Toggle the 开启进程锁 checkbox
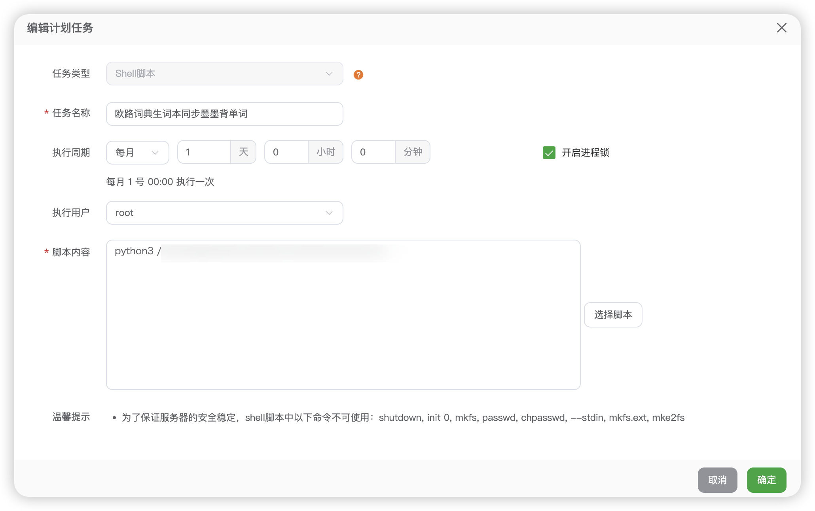 [x=549, y=153]
